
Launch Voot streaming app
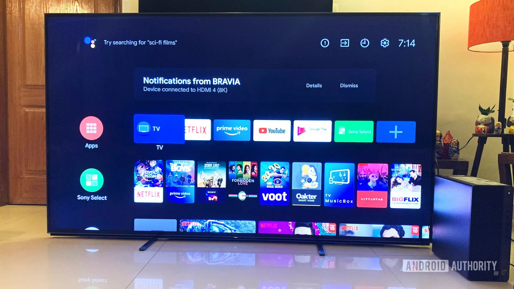tap(275, 182)
